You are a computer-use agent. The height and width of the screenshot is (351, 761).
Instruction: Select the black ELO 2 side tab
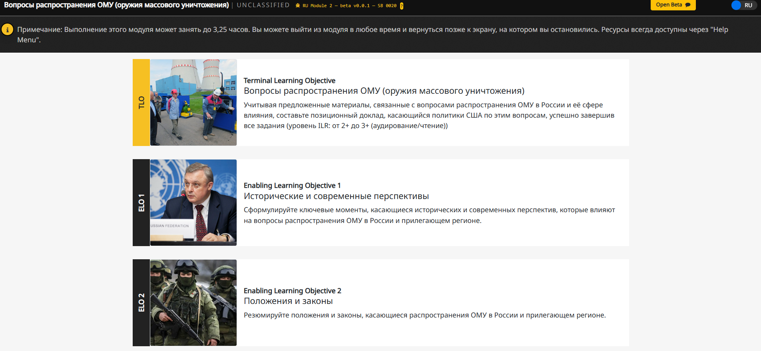[x=141, y=303]
